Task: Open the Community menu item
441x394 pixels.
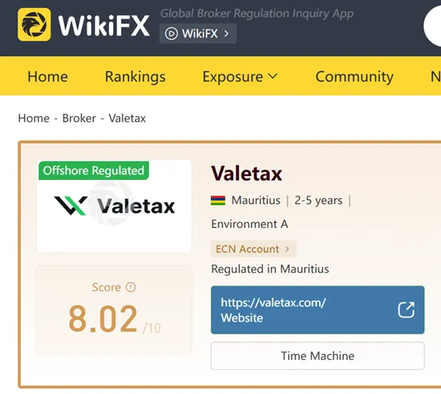Action: [354, 76]
